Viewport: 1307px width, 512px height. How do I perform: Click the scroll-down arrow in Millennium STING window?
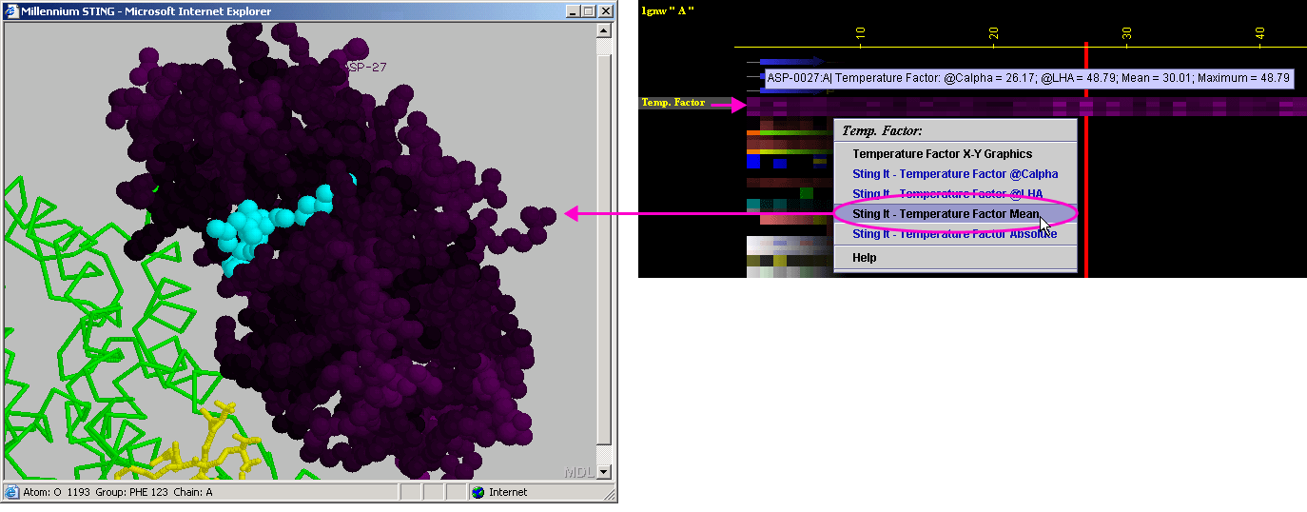(x=603, y=470)
